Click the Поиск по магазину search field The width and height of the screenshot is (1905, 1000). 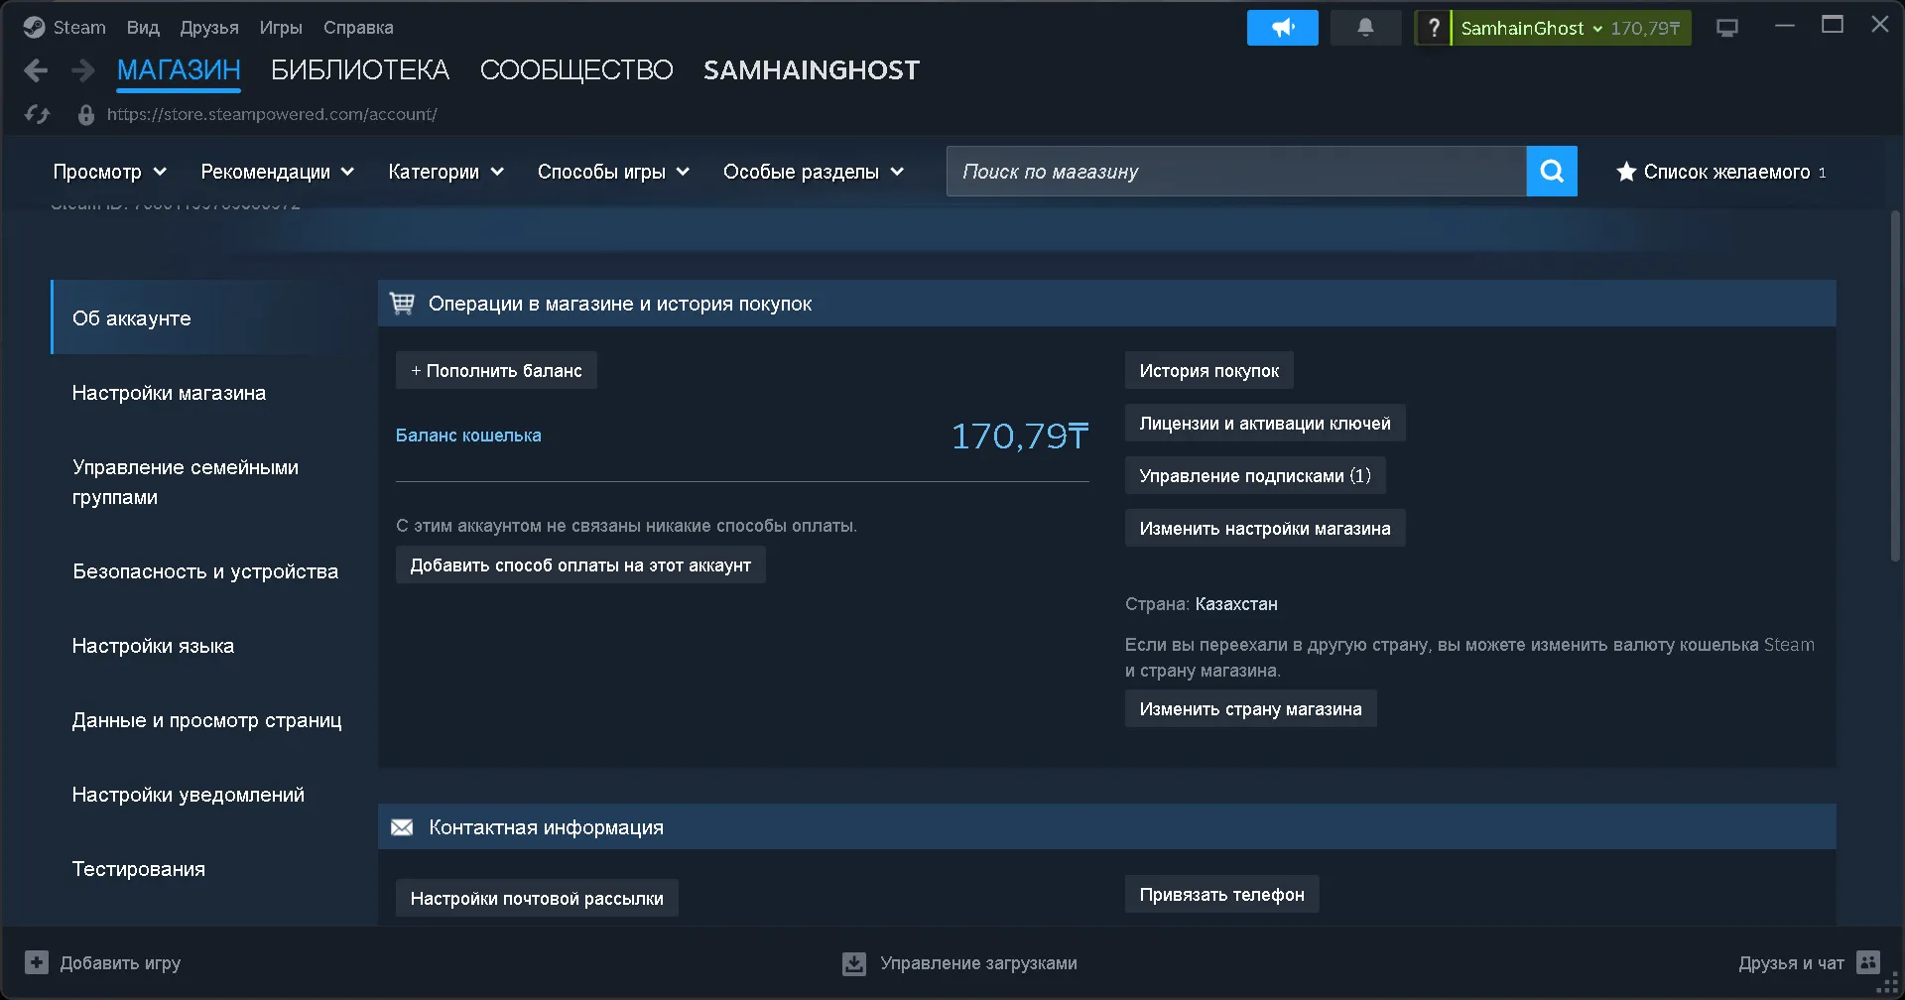[1236, 172]
